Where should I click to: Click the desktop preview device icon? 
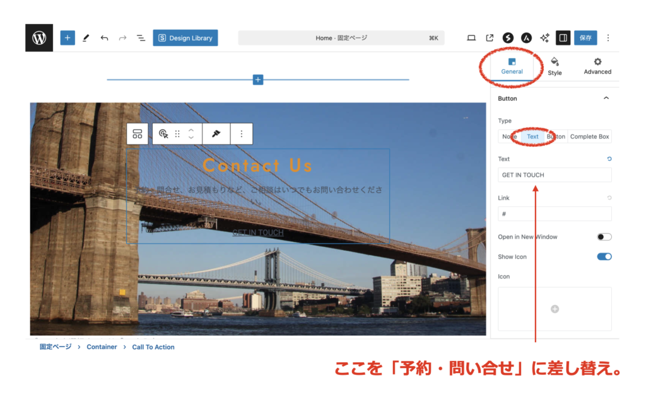[x=471, y=38]
